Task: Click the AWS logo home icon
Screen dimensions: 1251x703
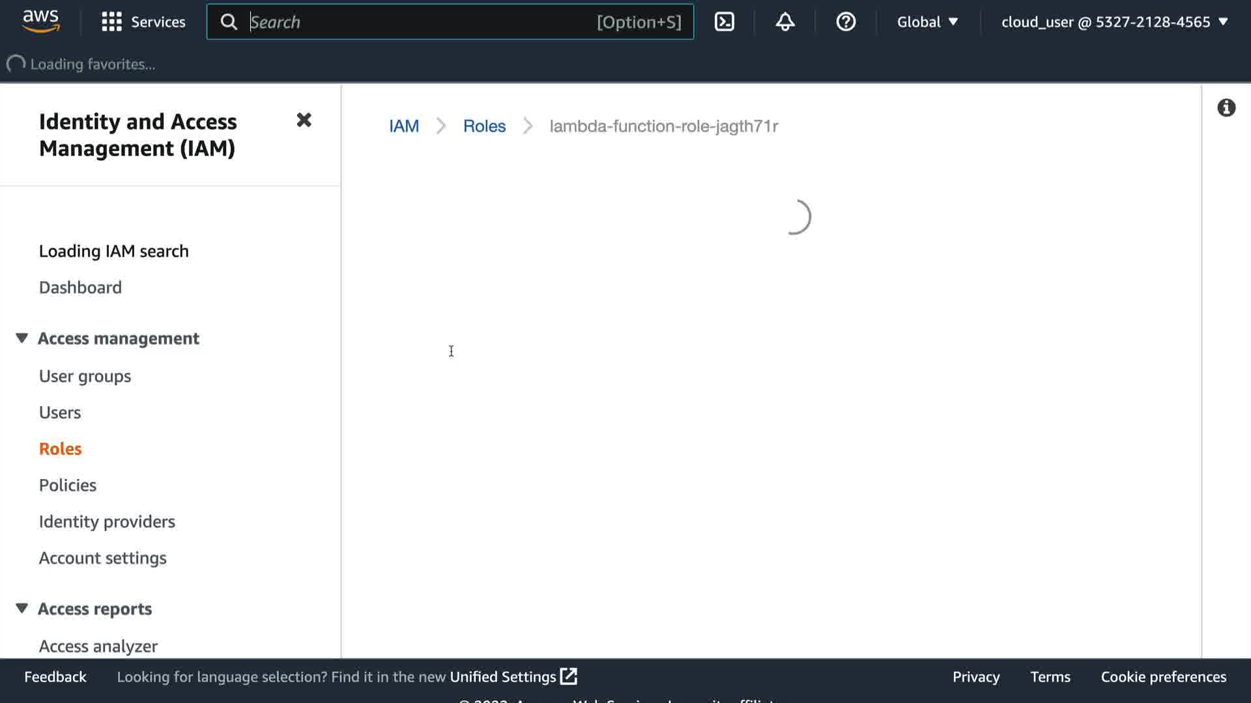Action: click(x=41, y=21)
